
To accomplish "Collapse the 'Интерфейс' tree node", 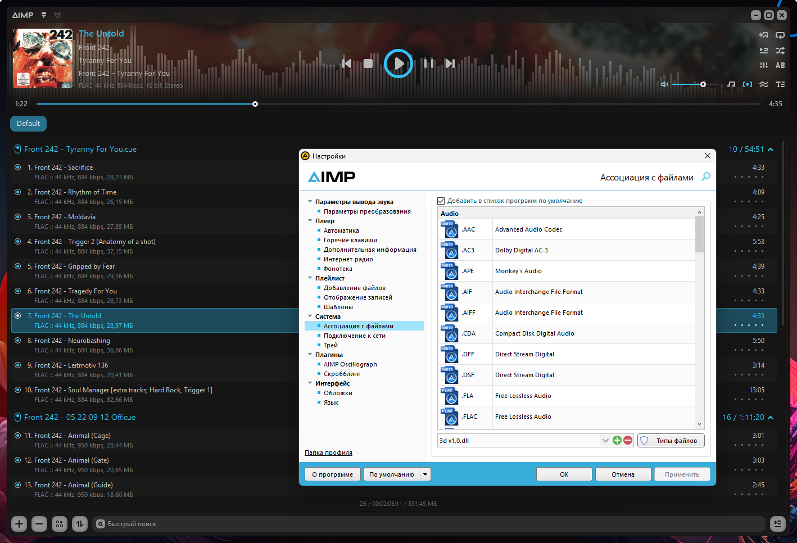I will pyautogui.click(x=310, y=383).
